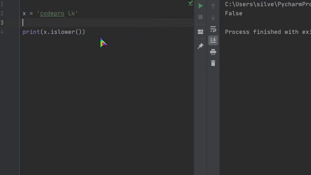The width and height of the screenshot is (311, 175).
Task: Click the Clear All trash can icon
Action: point(213,63)
